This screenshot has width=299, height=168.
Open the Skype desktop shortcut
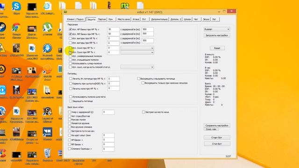[16, 7]
